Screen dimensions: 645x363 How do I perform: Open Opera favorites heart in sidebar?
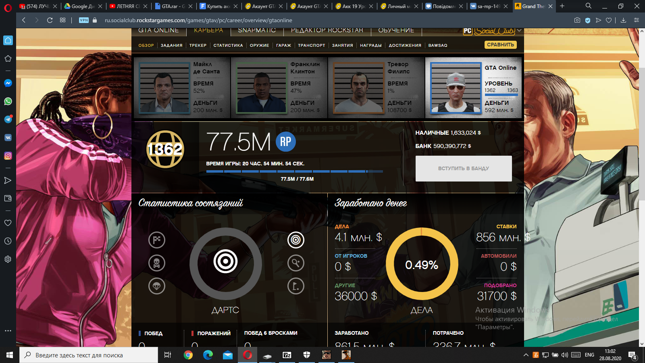point(8,223)
